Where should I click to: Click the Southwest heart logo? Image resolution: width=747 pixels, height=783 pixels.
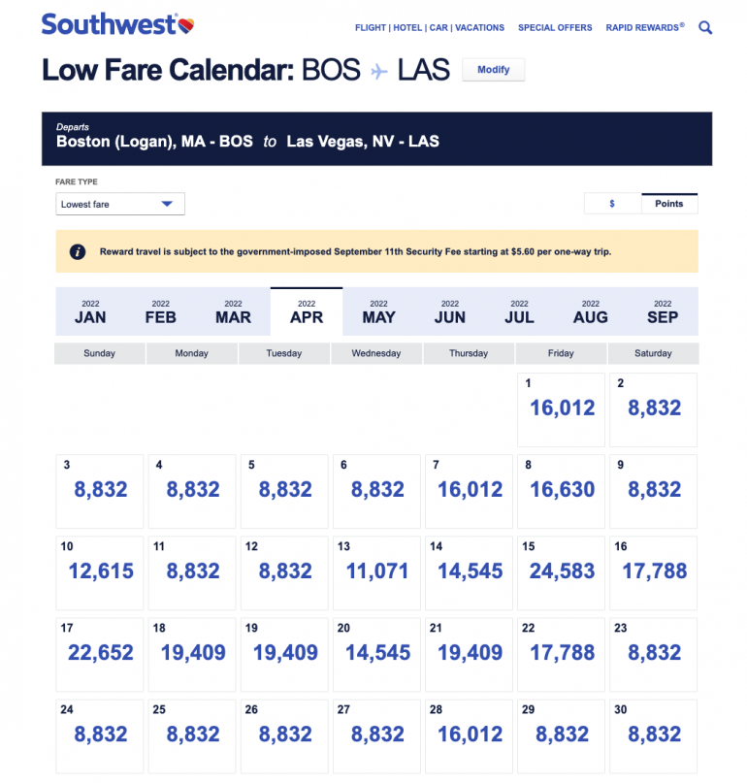(186, 23)
